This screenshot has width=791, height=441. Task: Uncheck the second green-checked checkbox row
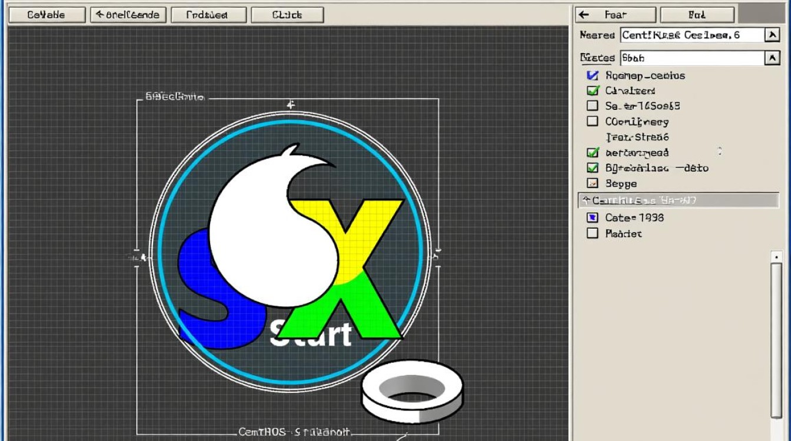click(593, 91)
